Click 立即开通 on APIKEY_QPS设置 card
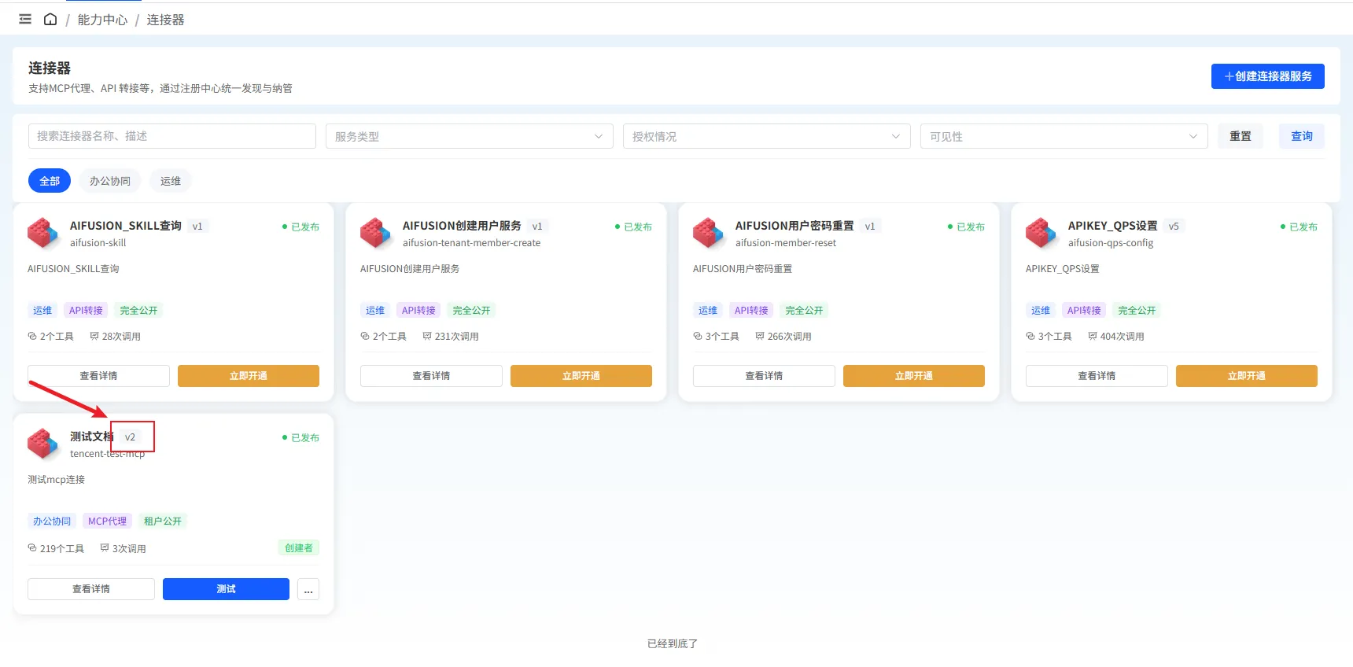The height and width of the screenshot is (667, 1353). tap(1247, 376)
